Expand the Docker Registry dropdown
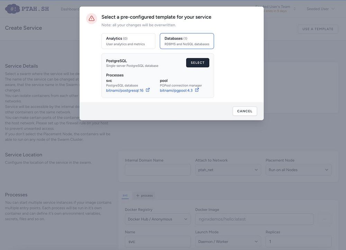 pos(157,219)
